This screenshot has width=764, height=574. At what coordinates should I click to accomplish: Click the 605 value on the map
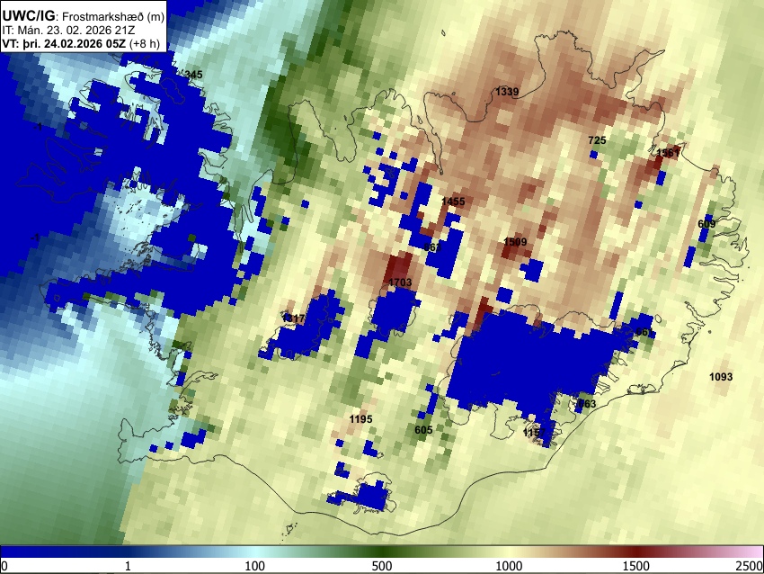[x=423, y=430]
